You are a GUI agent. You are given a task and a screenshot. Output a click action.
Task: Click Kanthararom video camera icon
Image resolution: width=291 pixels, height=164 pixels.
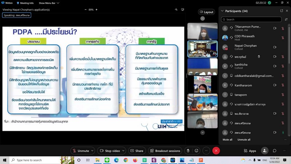tap(275, 85)
